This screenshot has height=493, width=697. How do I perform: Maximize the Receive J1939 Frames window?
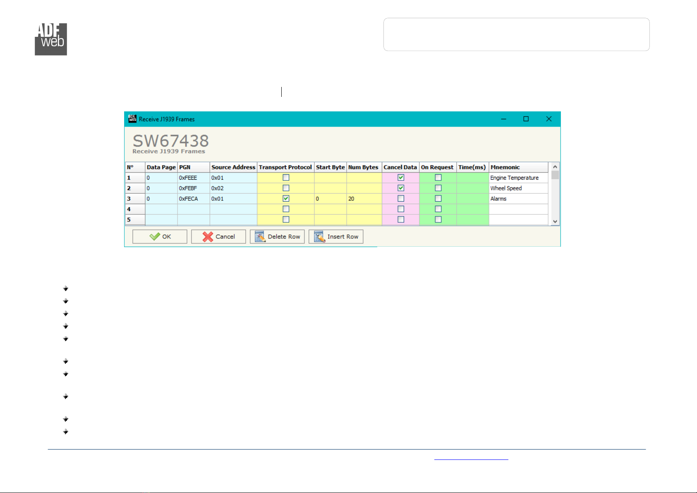526,119
